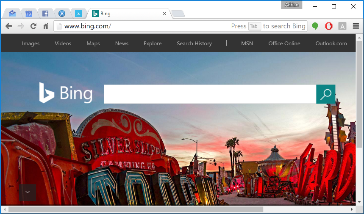The height and width of the screenshot is (214, 364).
Task: Switch to the mail inbox pinned tab
Action: coord(12,14)
